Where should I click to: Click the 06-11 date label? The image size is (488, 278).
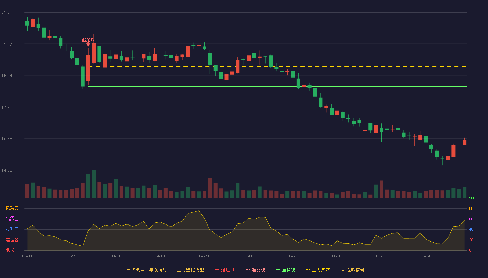tap(381, 256)
